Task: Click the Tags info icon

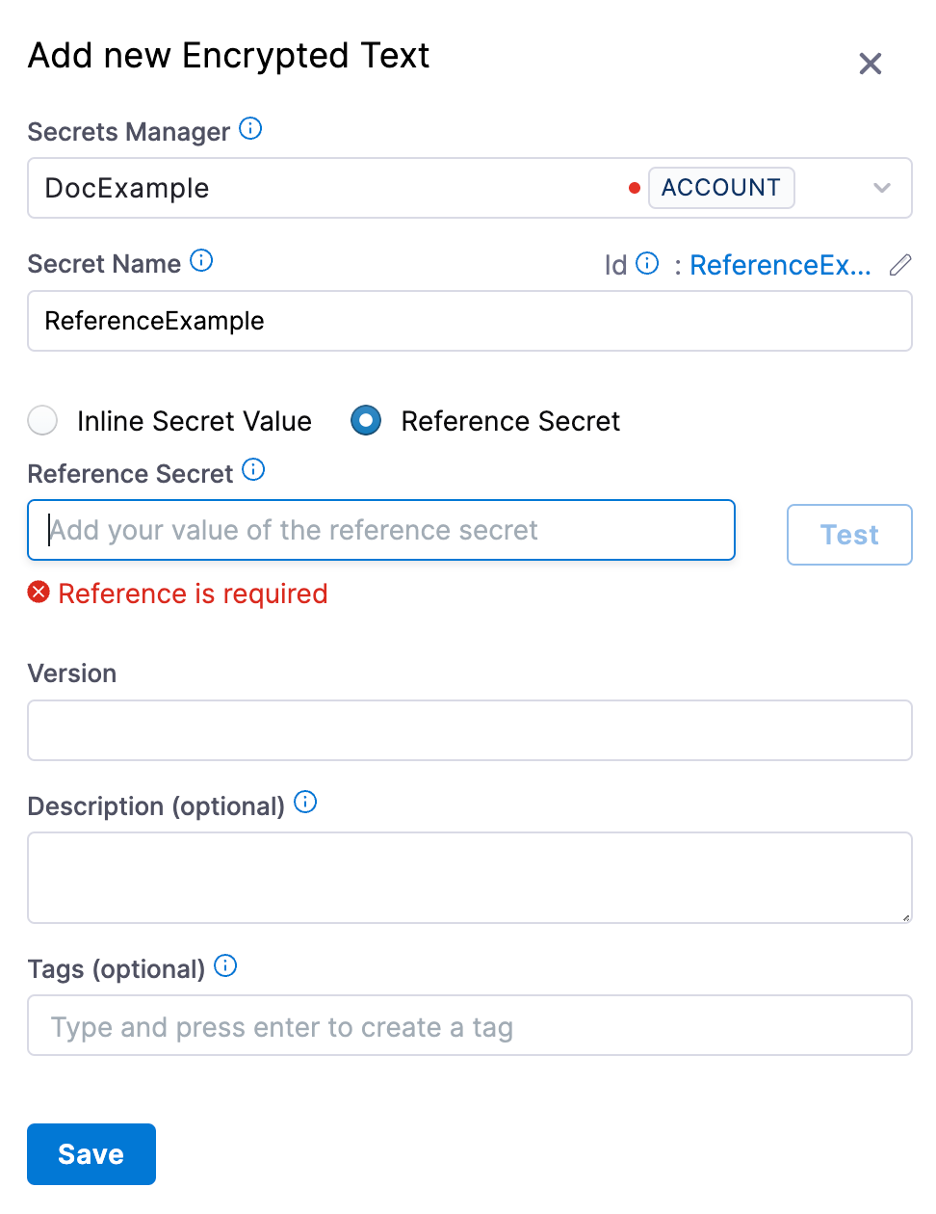Action: [x=225, y=966]
